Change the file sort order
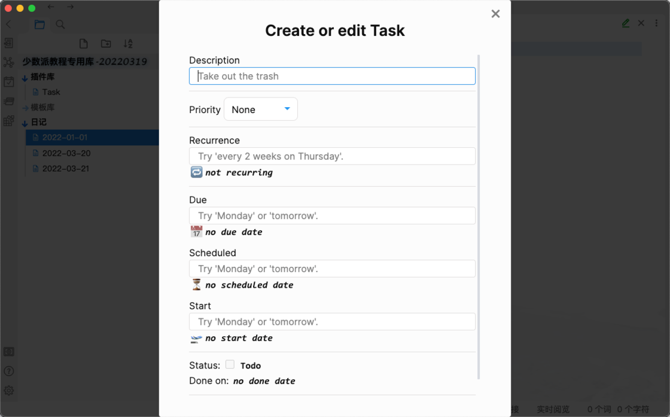670x417 pixels. tap(128, 44)
